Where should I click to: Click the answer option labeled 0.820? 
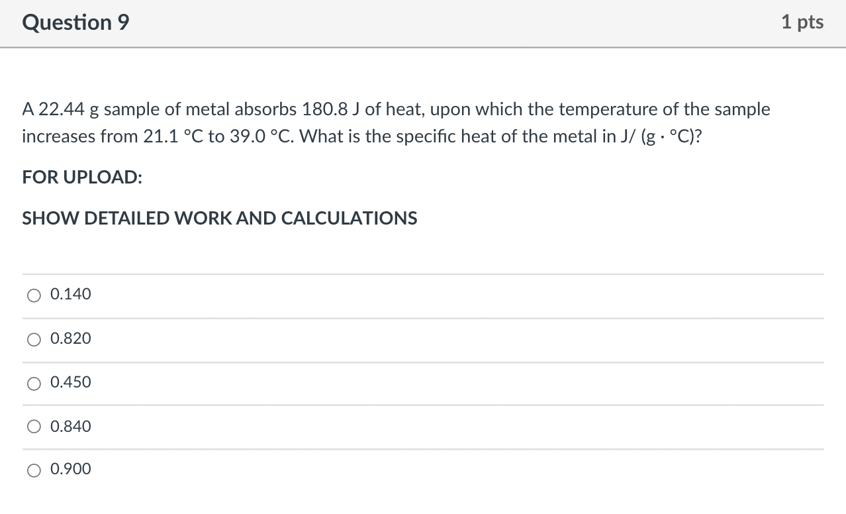(70, 338)
